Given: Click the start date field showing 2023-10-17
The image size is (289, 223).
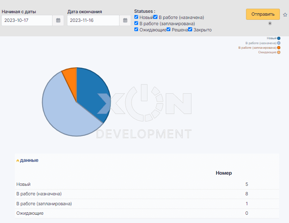Looking at the screenshot, I should click(x=27, y=20).
